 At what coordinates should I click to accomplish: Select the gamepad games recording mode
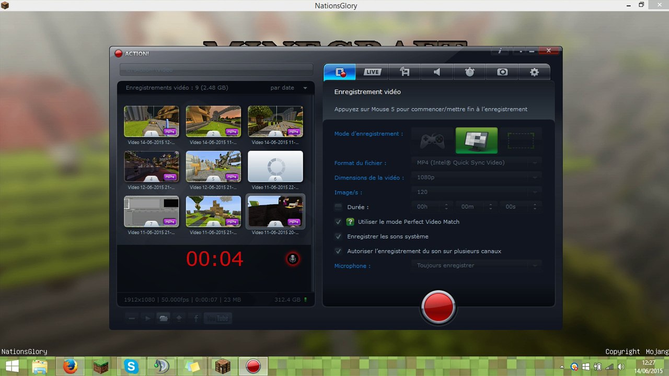tap(432, 140)
